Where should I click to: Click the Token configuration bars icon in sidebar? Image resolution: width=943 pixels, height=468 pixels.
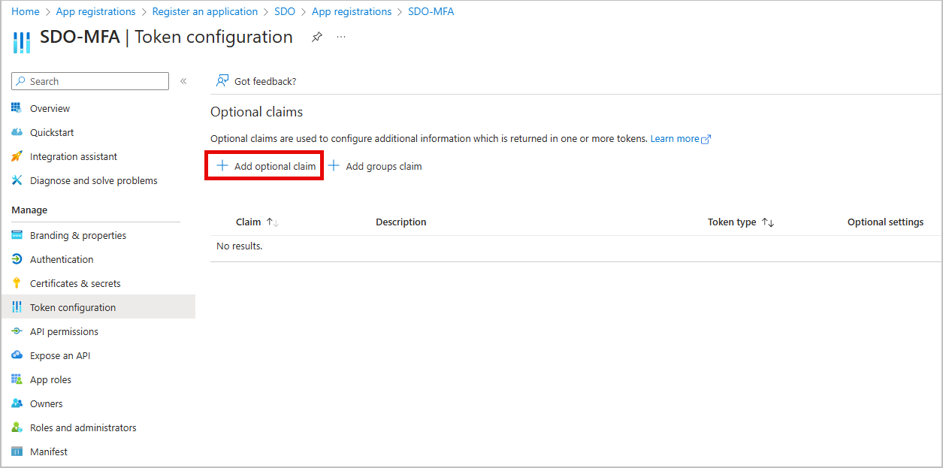click(17, 307)
